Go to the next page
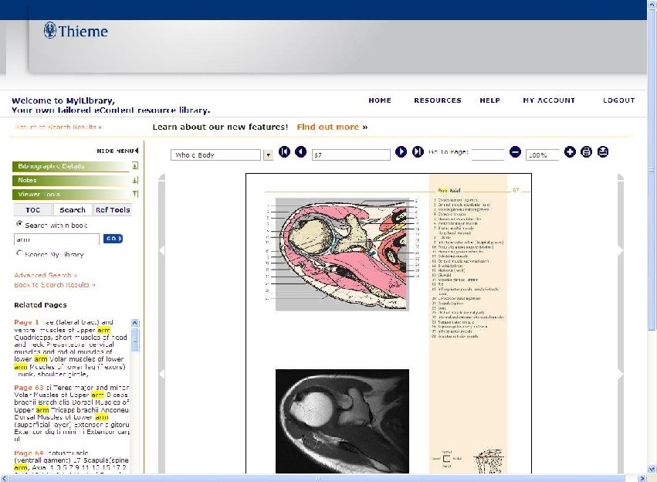 (401, 152)
